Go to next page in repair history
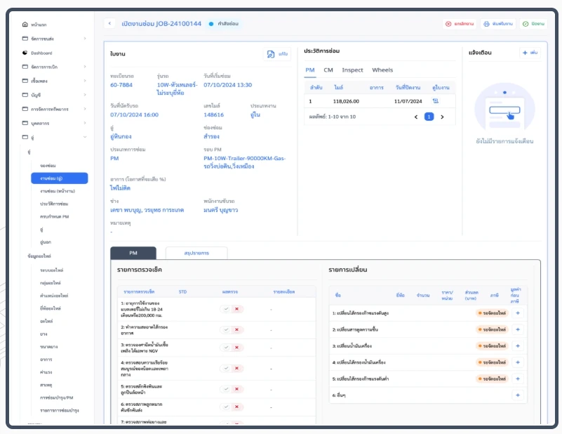The width and height of the screenshot is (562, 434). [442, 117]
